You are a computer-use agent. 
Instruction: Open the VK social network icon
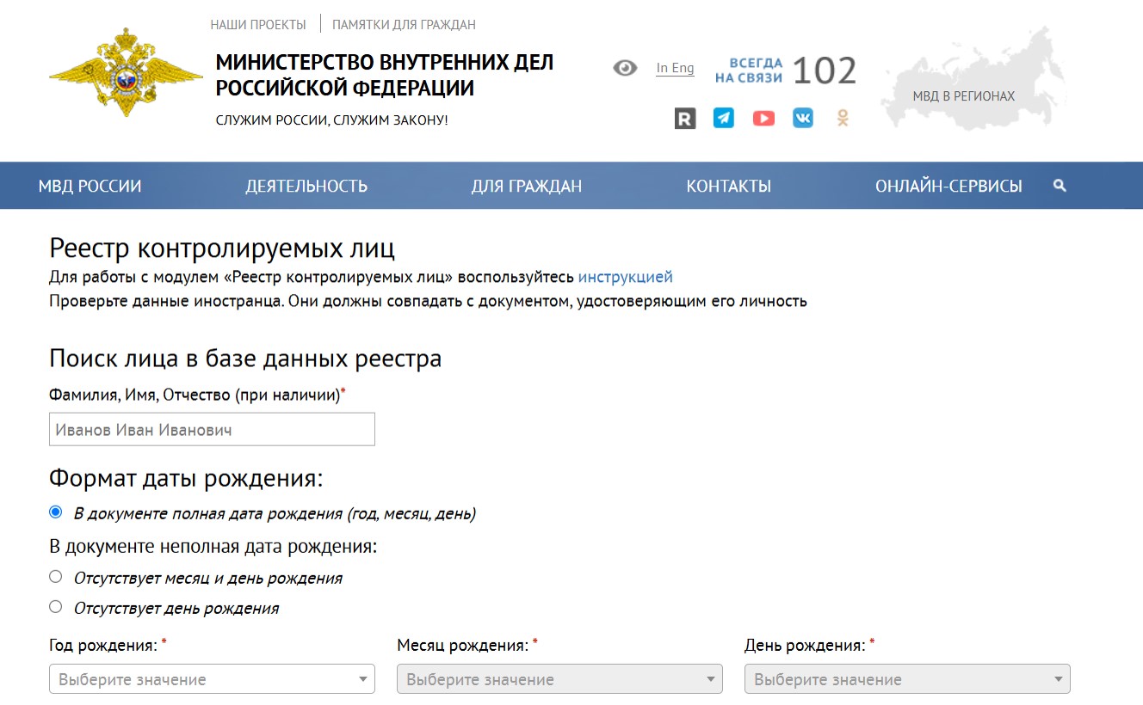point(803,119)
